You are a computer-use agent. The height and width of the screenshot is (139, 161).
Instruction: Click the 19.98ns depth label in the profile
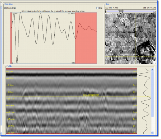click(11, 126)
